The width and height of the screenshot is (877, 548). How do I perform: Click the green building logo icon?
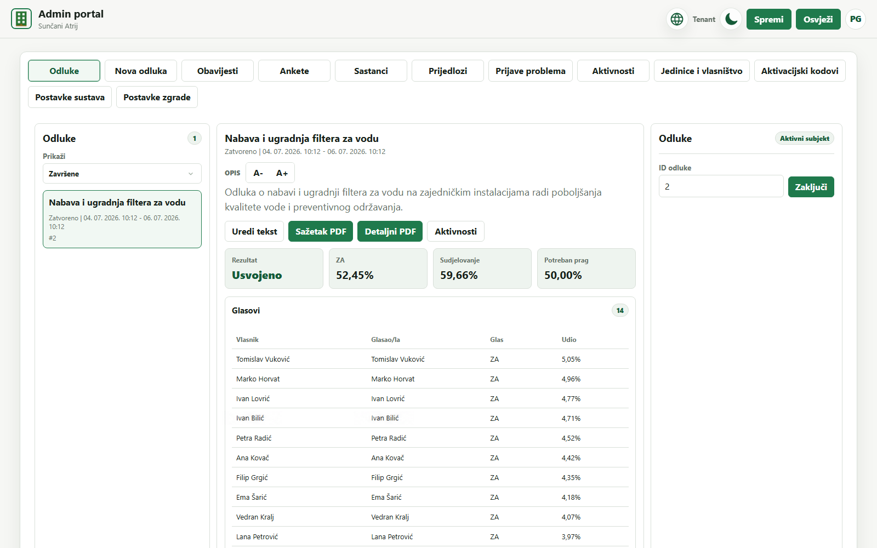point(21,19)
